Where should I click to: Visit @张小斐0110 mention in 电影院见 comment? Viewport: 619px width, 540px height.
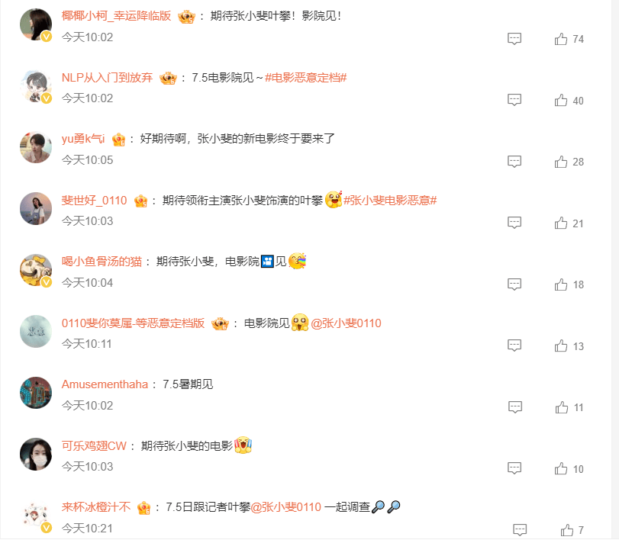(346, 323)
